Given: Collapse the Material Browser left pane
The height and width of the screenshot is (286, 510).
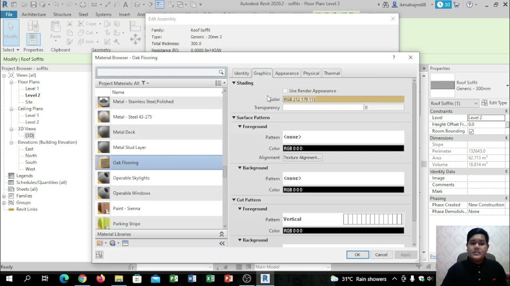Looking at the screenshot, I should tap(222, 243).
